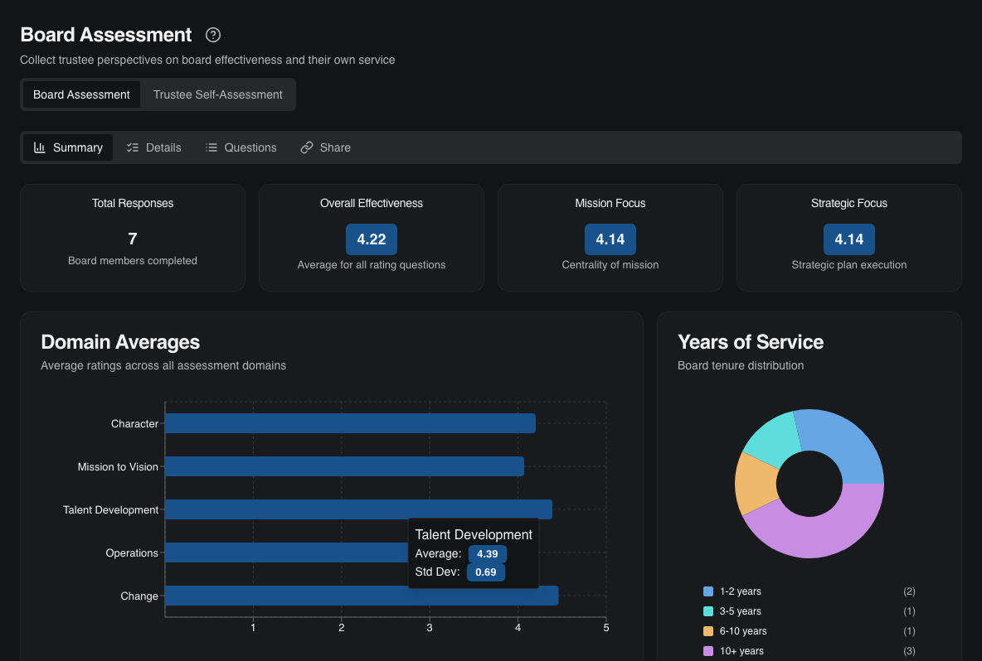Open the Details tab

pos(153,147)
